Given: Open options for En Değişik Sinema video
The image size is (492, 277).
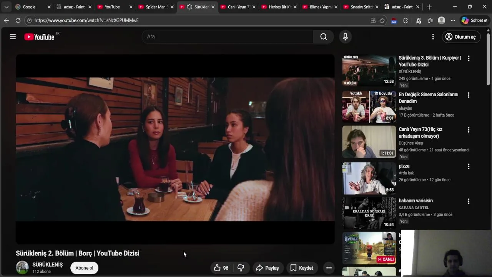Looking at the screenshot, I should pyautogui.click(x=468, y=95).
